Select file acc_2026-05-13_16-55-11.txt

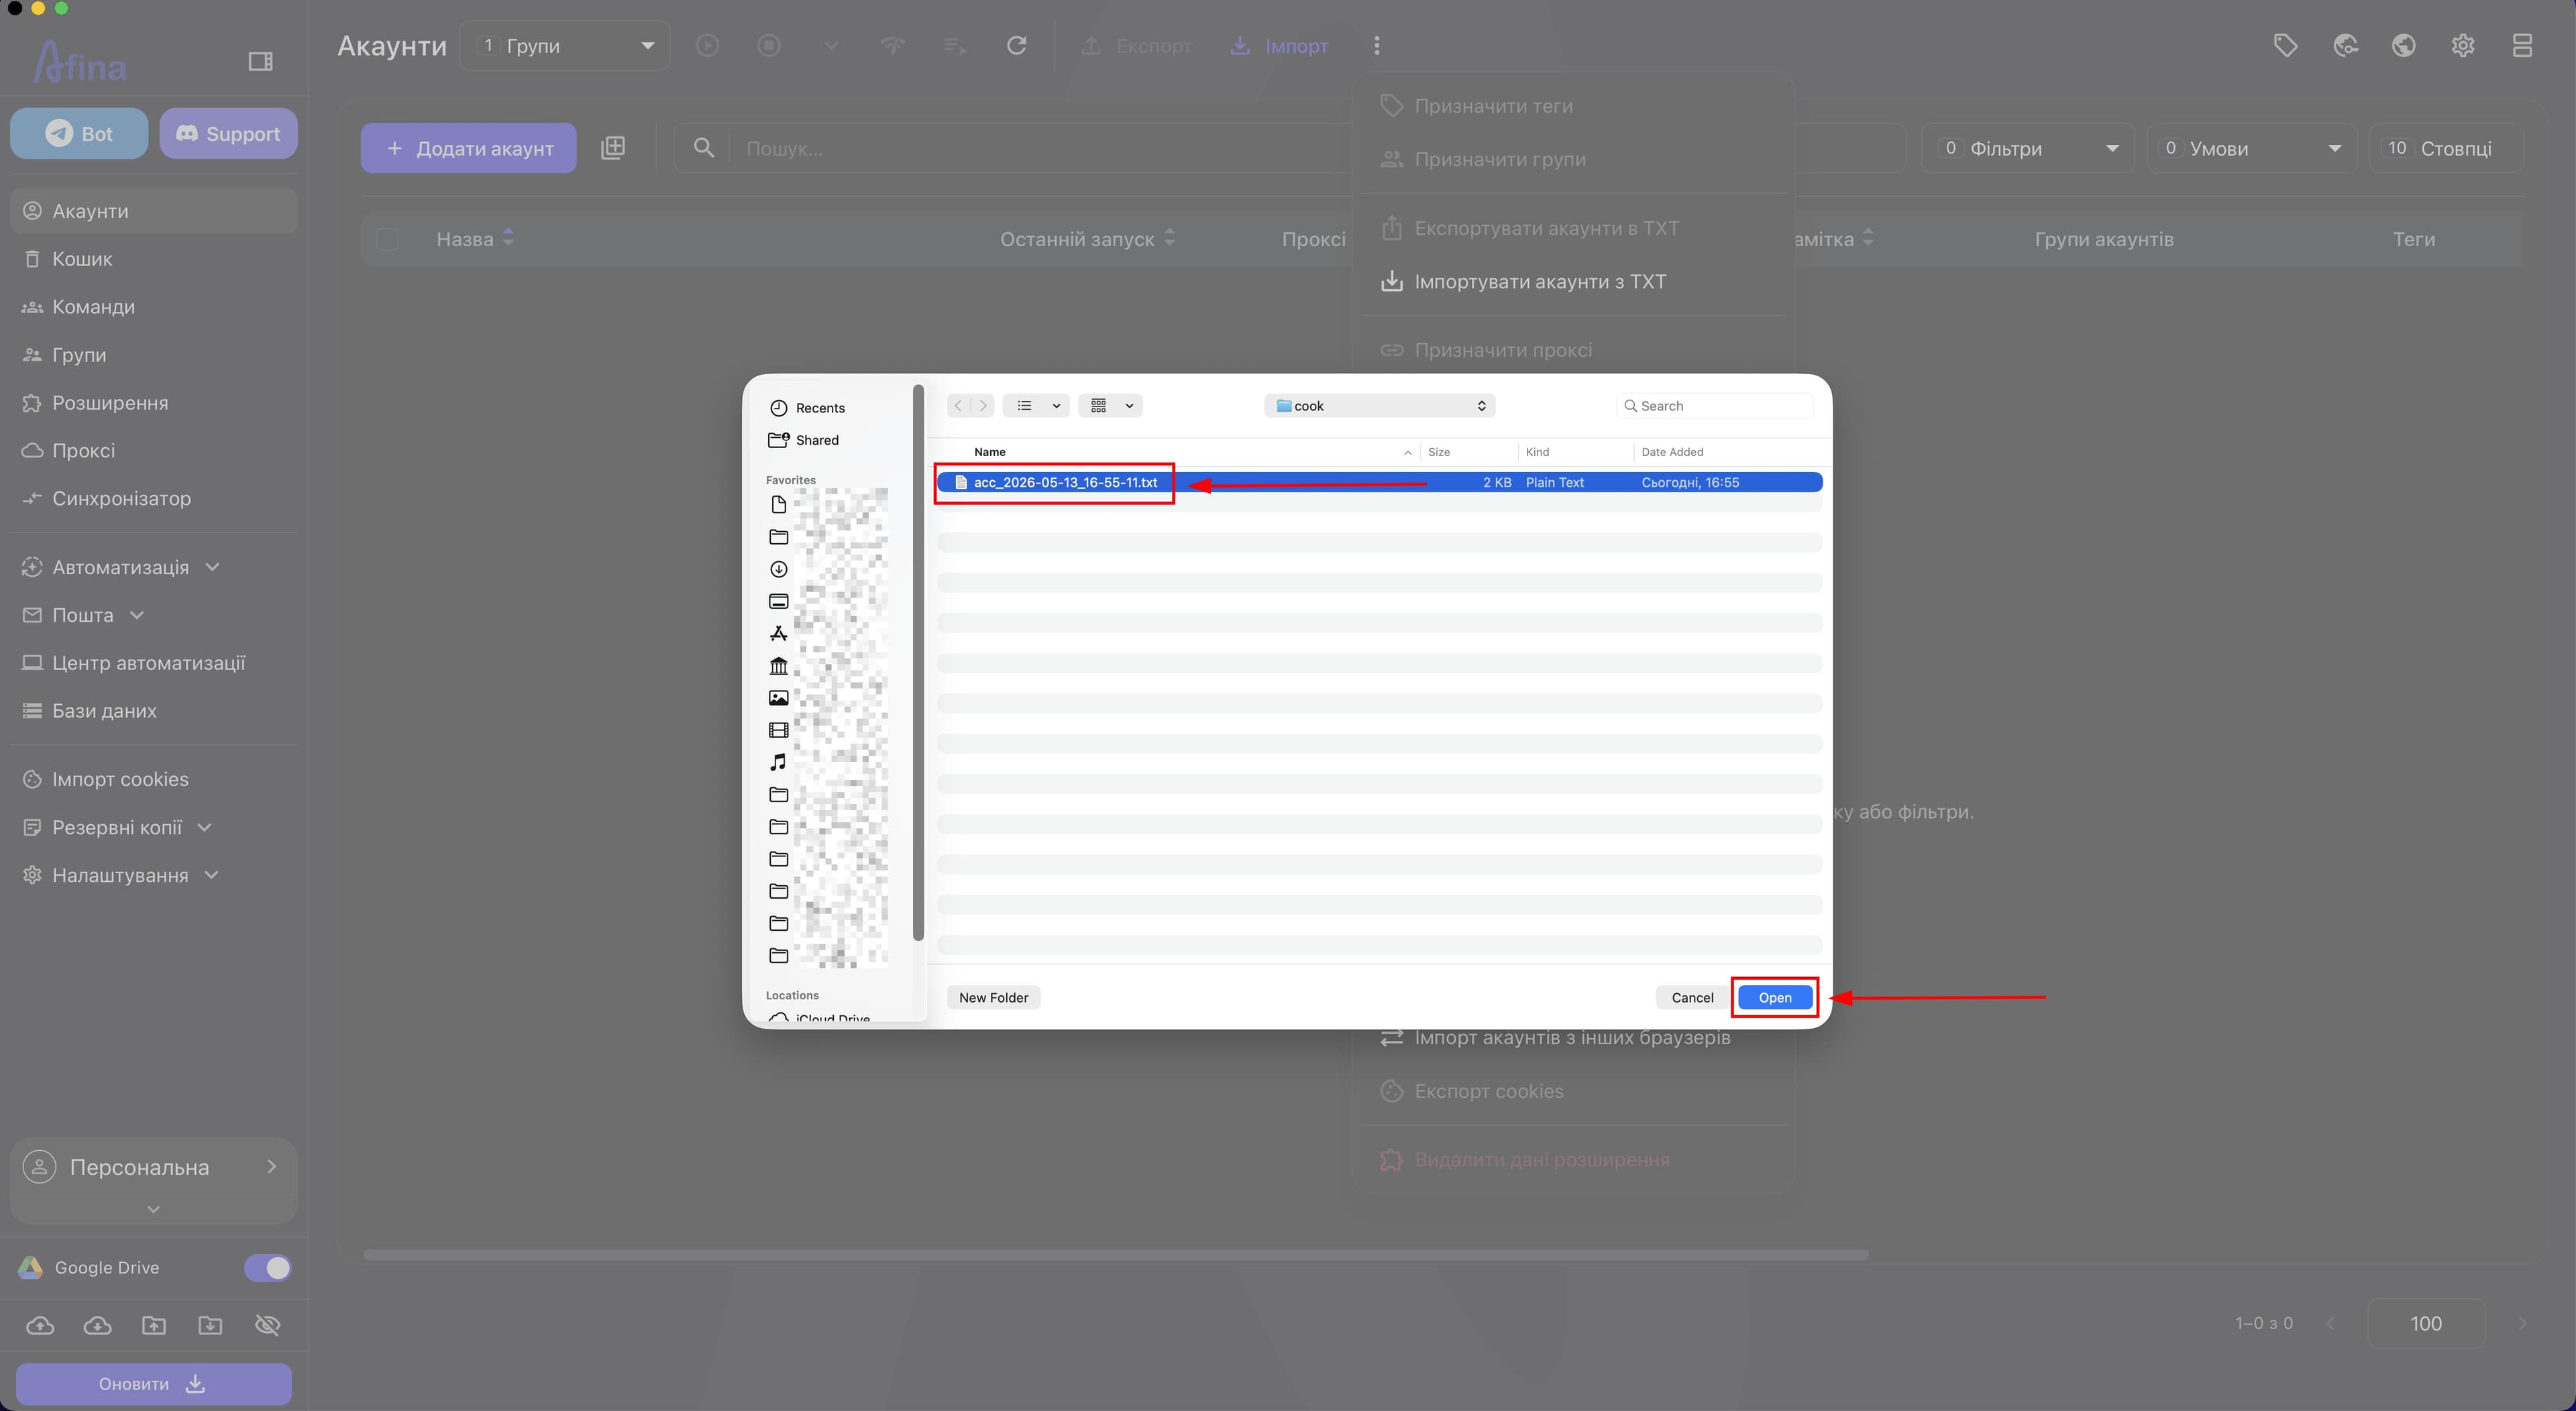[x=1379, y=482]
